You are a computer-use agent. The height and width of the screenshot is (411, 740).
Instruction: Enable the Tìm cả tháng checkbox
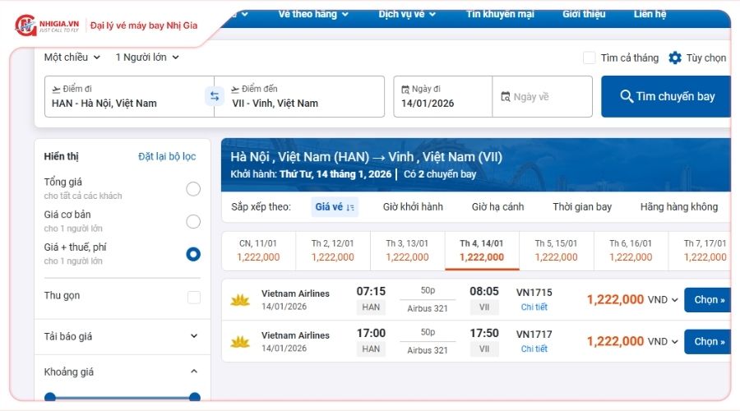coord(589,58)
